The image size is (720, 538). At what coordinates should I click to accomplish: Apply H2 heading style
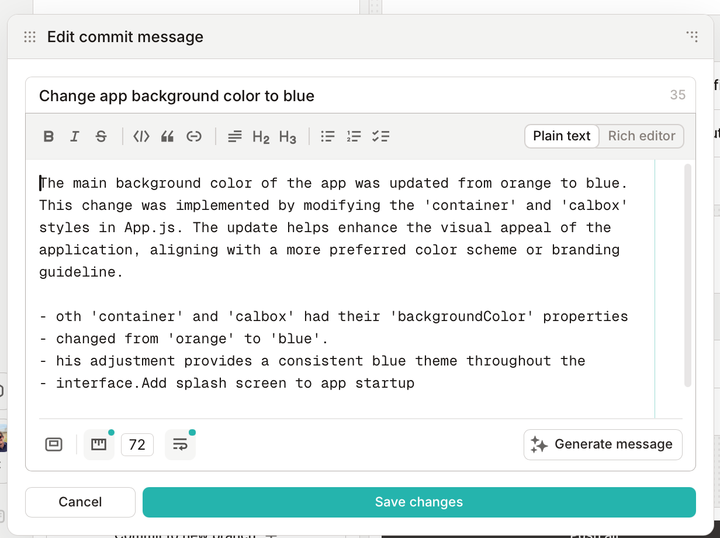click(x=261, y=136)
